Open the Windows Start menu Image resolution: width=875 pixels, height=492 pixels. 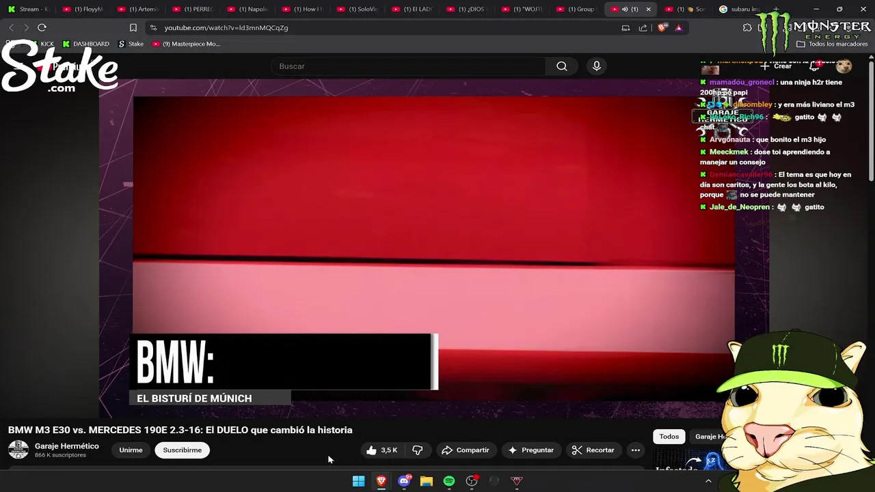[x=358, y=481]
